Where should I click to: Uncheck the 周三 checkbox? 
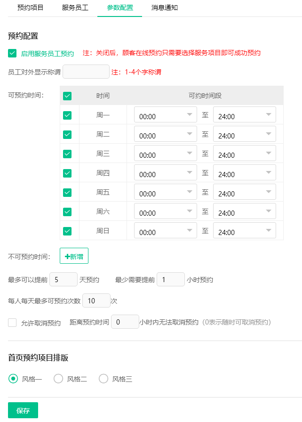67,154
